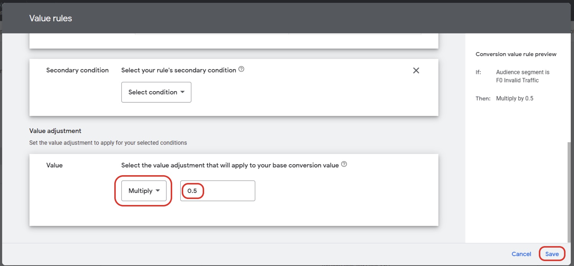The width and height of the screenshot is (574, 266).
Task: Open help icon next to base conversion value
Action: [x=344, y=164]
